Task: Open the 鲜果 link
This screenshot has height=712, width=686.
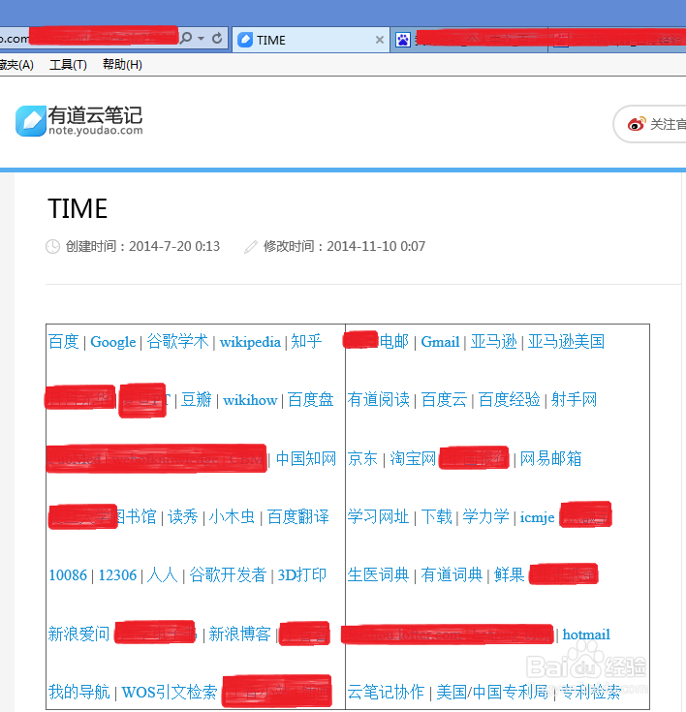Action: pyautogui.click(x=510, y=574)
